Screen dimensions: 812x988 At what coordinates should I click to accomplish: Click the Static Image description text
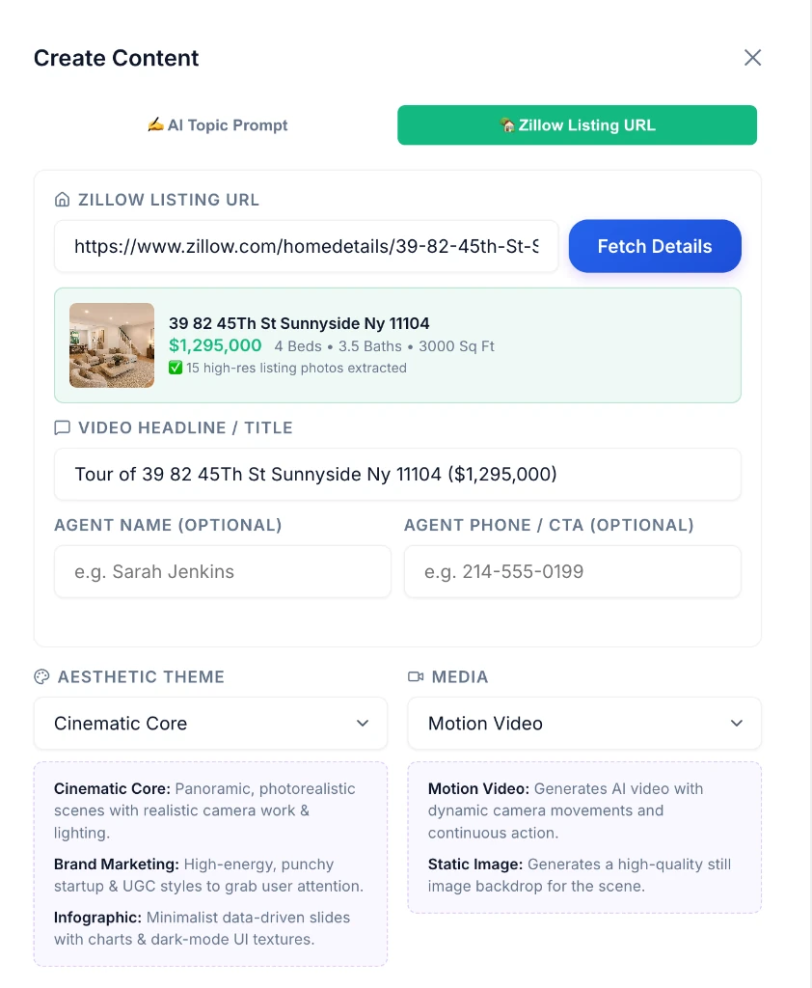pos(580,875)
